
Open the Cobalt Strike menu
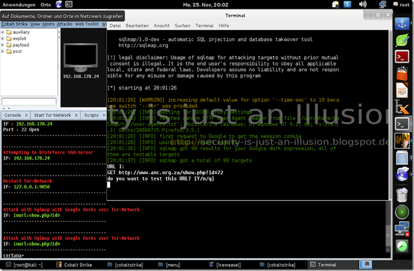(x=14, y=24)
